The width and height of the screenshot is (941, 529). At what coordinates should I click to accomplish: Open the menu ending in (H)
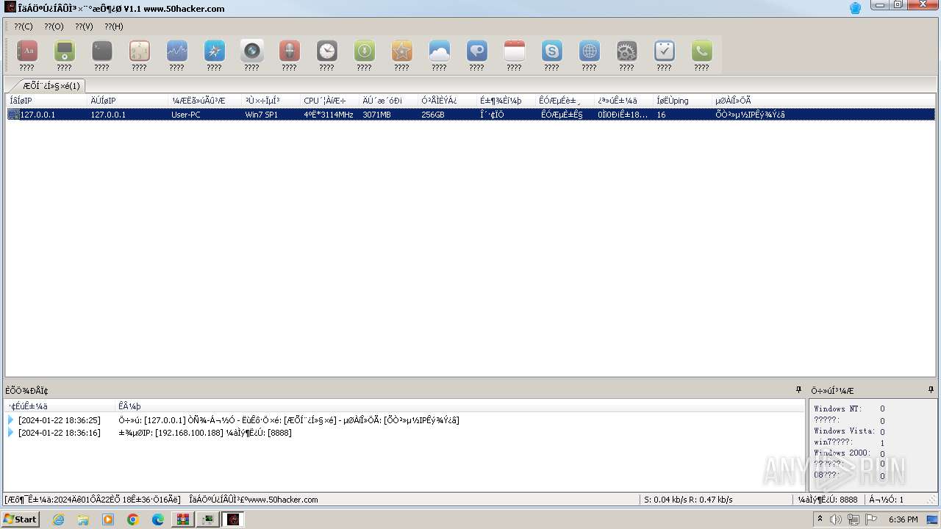[114, 26]
